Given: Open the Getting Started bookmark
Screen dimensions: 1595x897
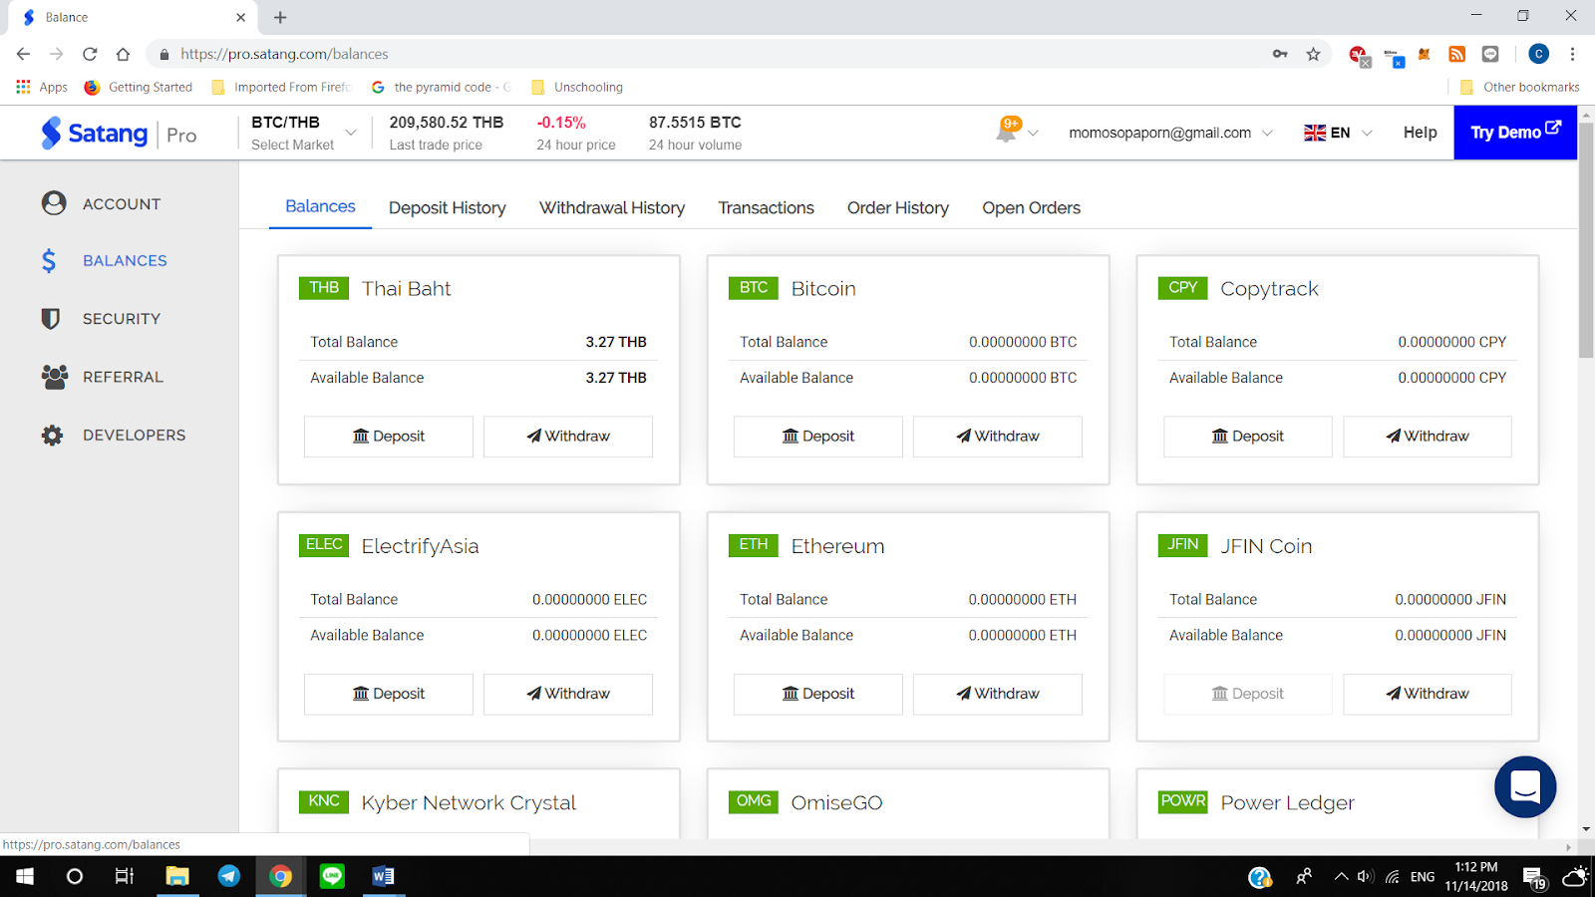Looking at the screenshot, I should point(139,87).
